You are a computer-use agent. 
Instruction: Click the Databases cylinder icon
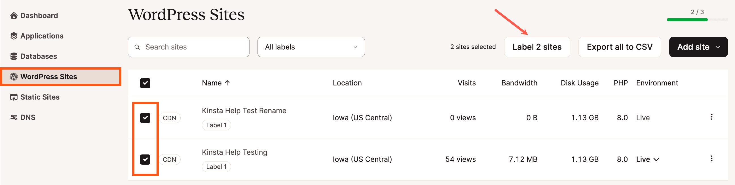pyautogui.click(x=14, y=56)
